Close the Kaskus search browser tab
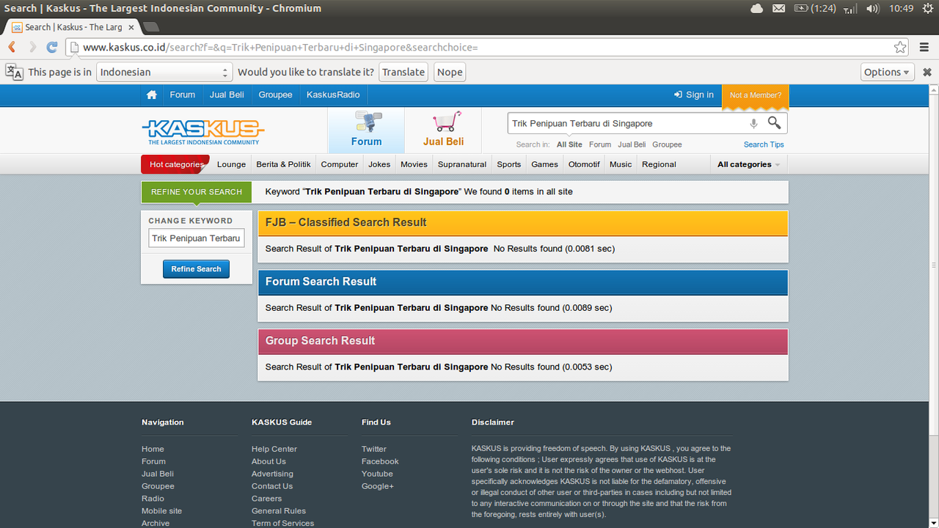 point(132,27)
